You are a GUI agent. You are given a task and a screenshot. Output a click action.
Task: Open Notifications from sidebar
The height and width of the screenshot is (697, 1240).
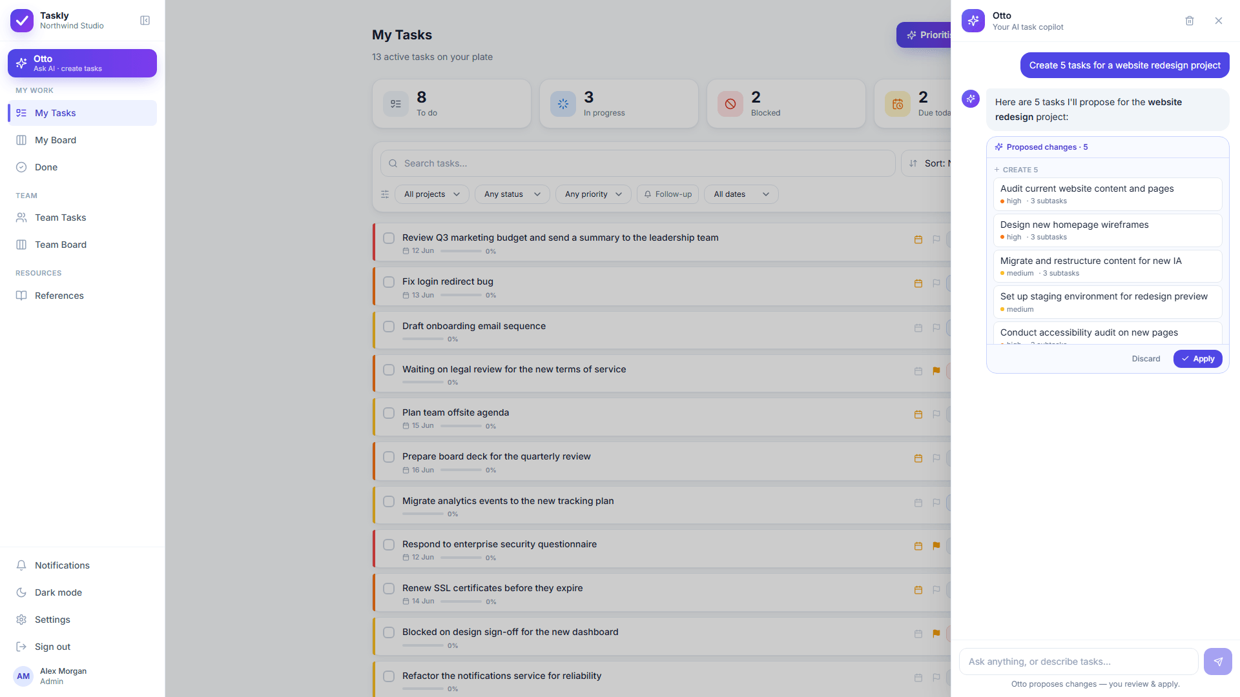coord(82,565)
